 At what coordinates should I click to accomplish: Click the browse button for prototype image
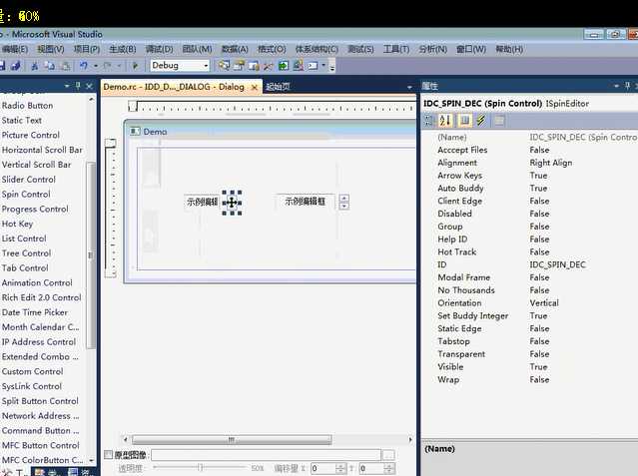click(x=388, y=455)
